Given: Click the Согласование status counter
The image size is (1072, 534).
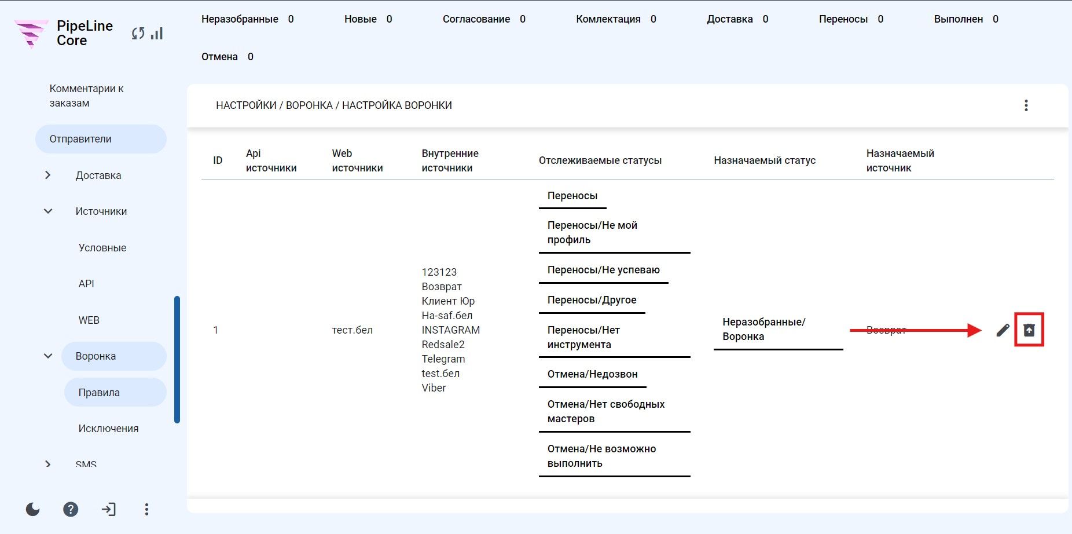Looking at the screenshot, I should [x=484, y=19].
